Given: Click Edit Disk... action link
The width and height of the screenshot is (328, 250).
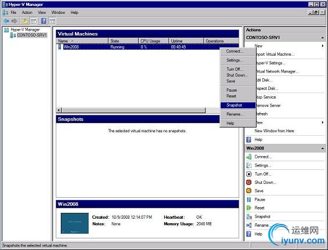Looking at the screenshot, I should tap(264, 80).
